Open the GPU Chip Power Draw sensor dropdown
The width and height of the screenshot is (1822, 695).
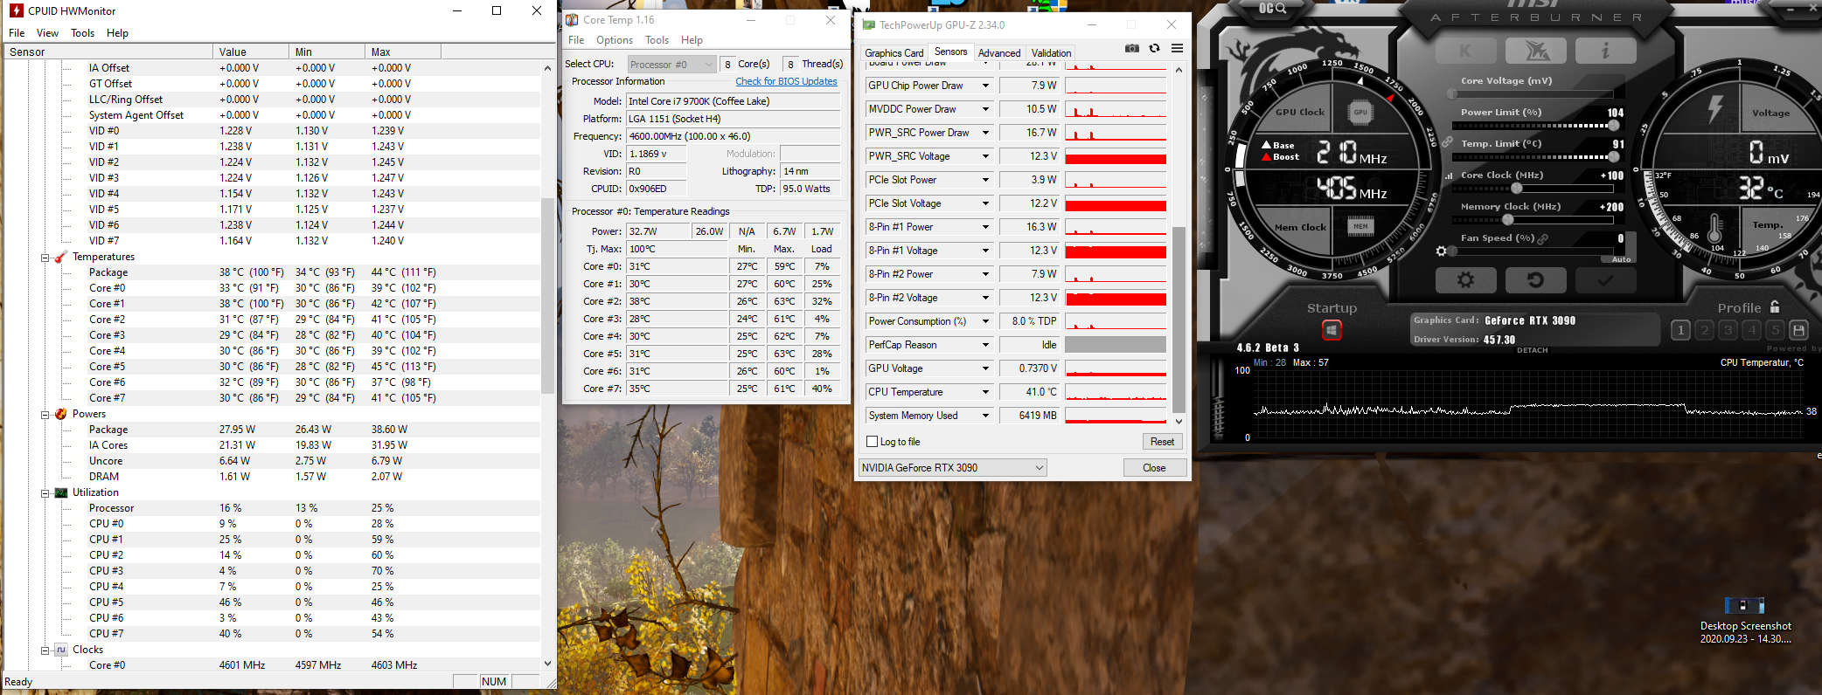point(985,86)
